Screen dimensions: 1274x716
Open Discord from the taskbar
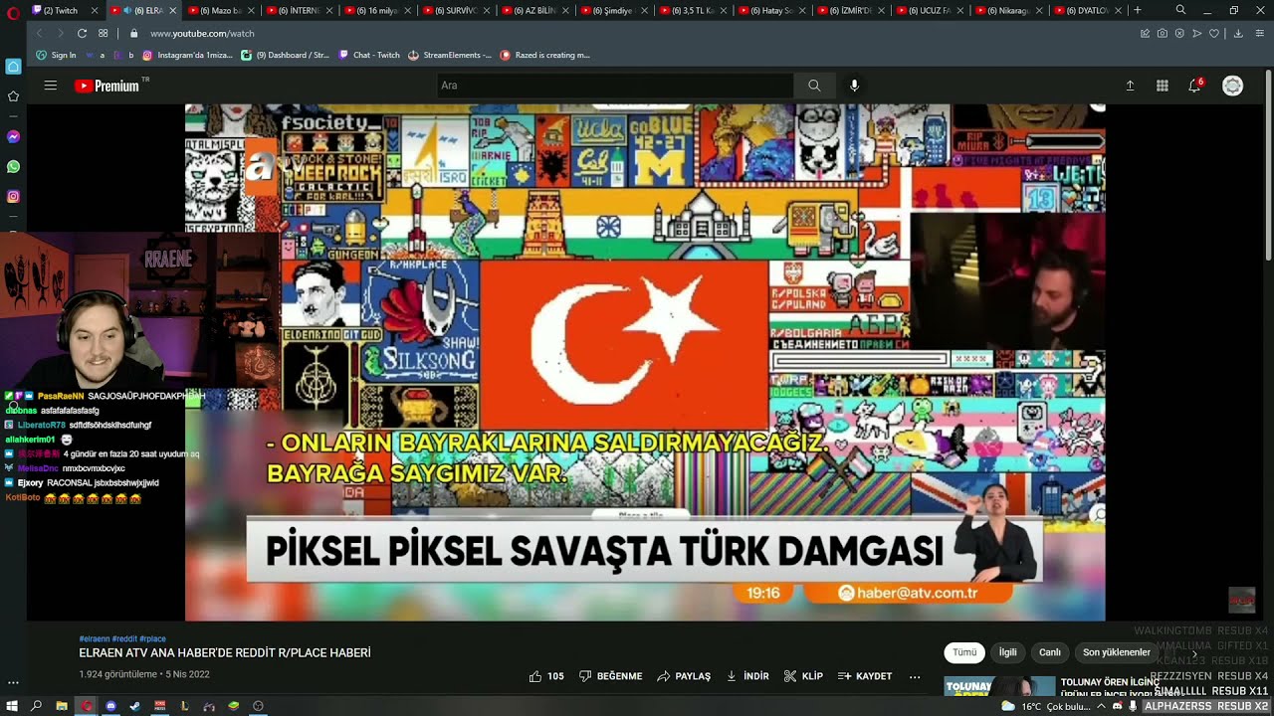click(x=110, y=706)
